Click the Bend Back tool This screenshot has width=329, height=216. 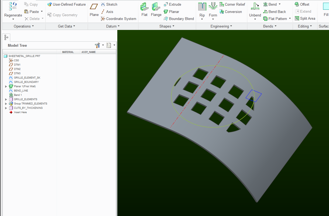[x=275, y=12]
